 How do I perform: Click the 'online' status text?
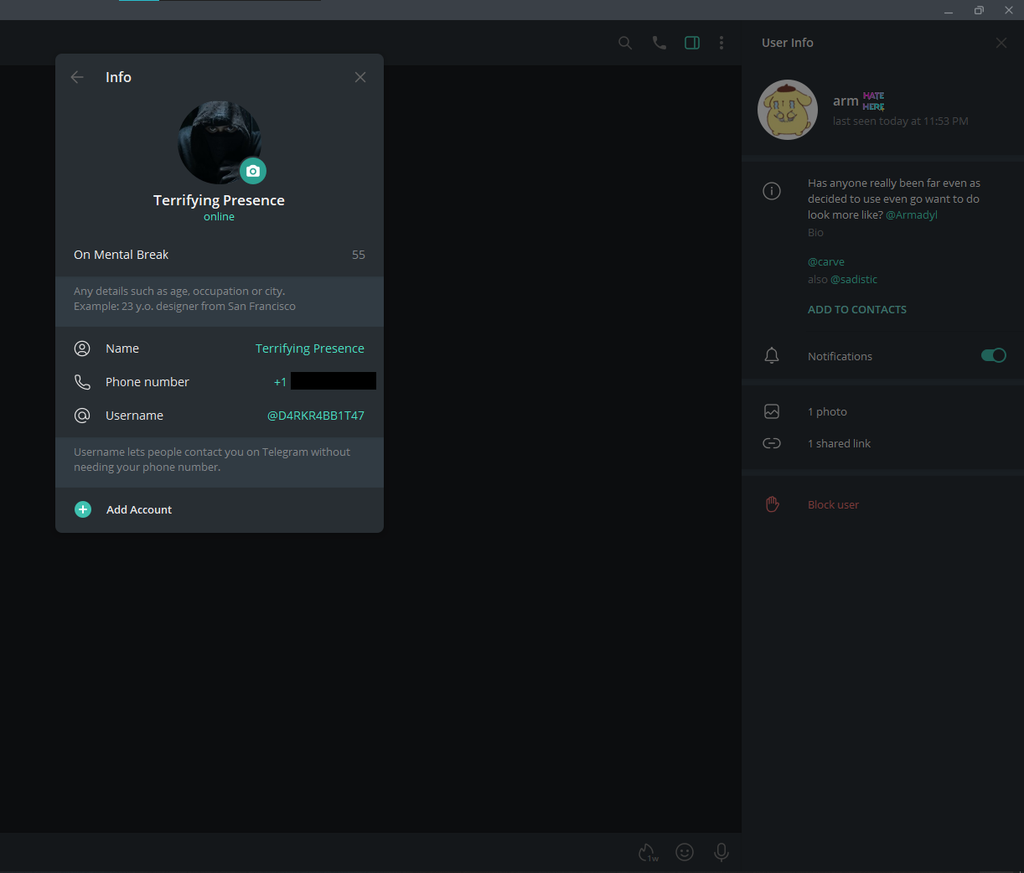[x=219, y=217]
